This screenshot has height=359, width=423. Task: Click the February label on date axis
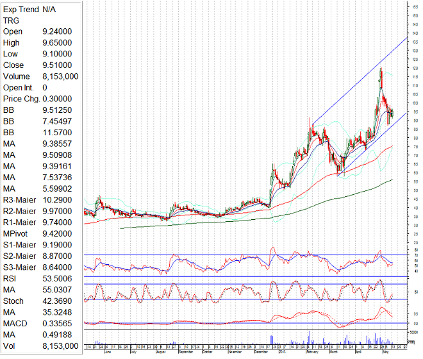tap(312, 352)
